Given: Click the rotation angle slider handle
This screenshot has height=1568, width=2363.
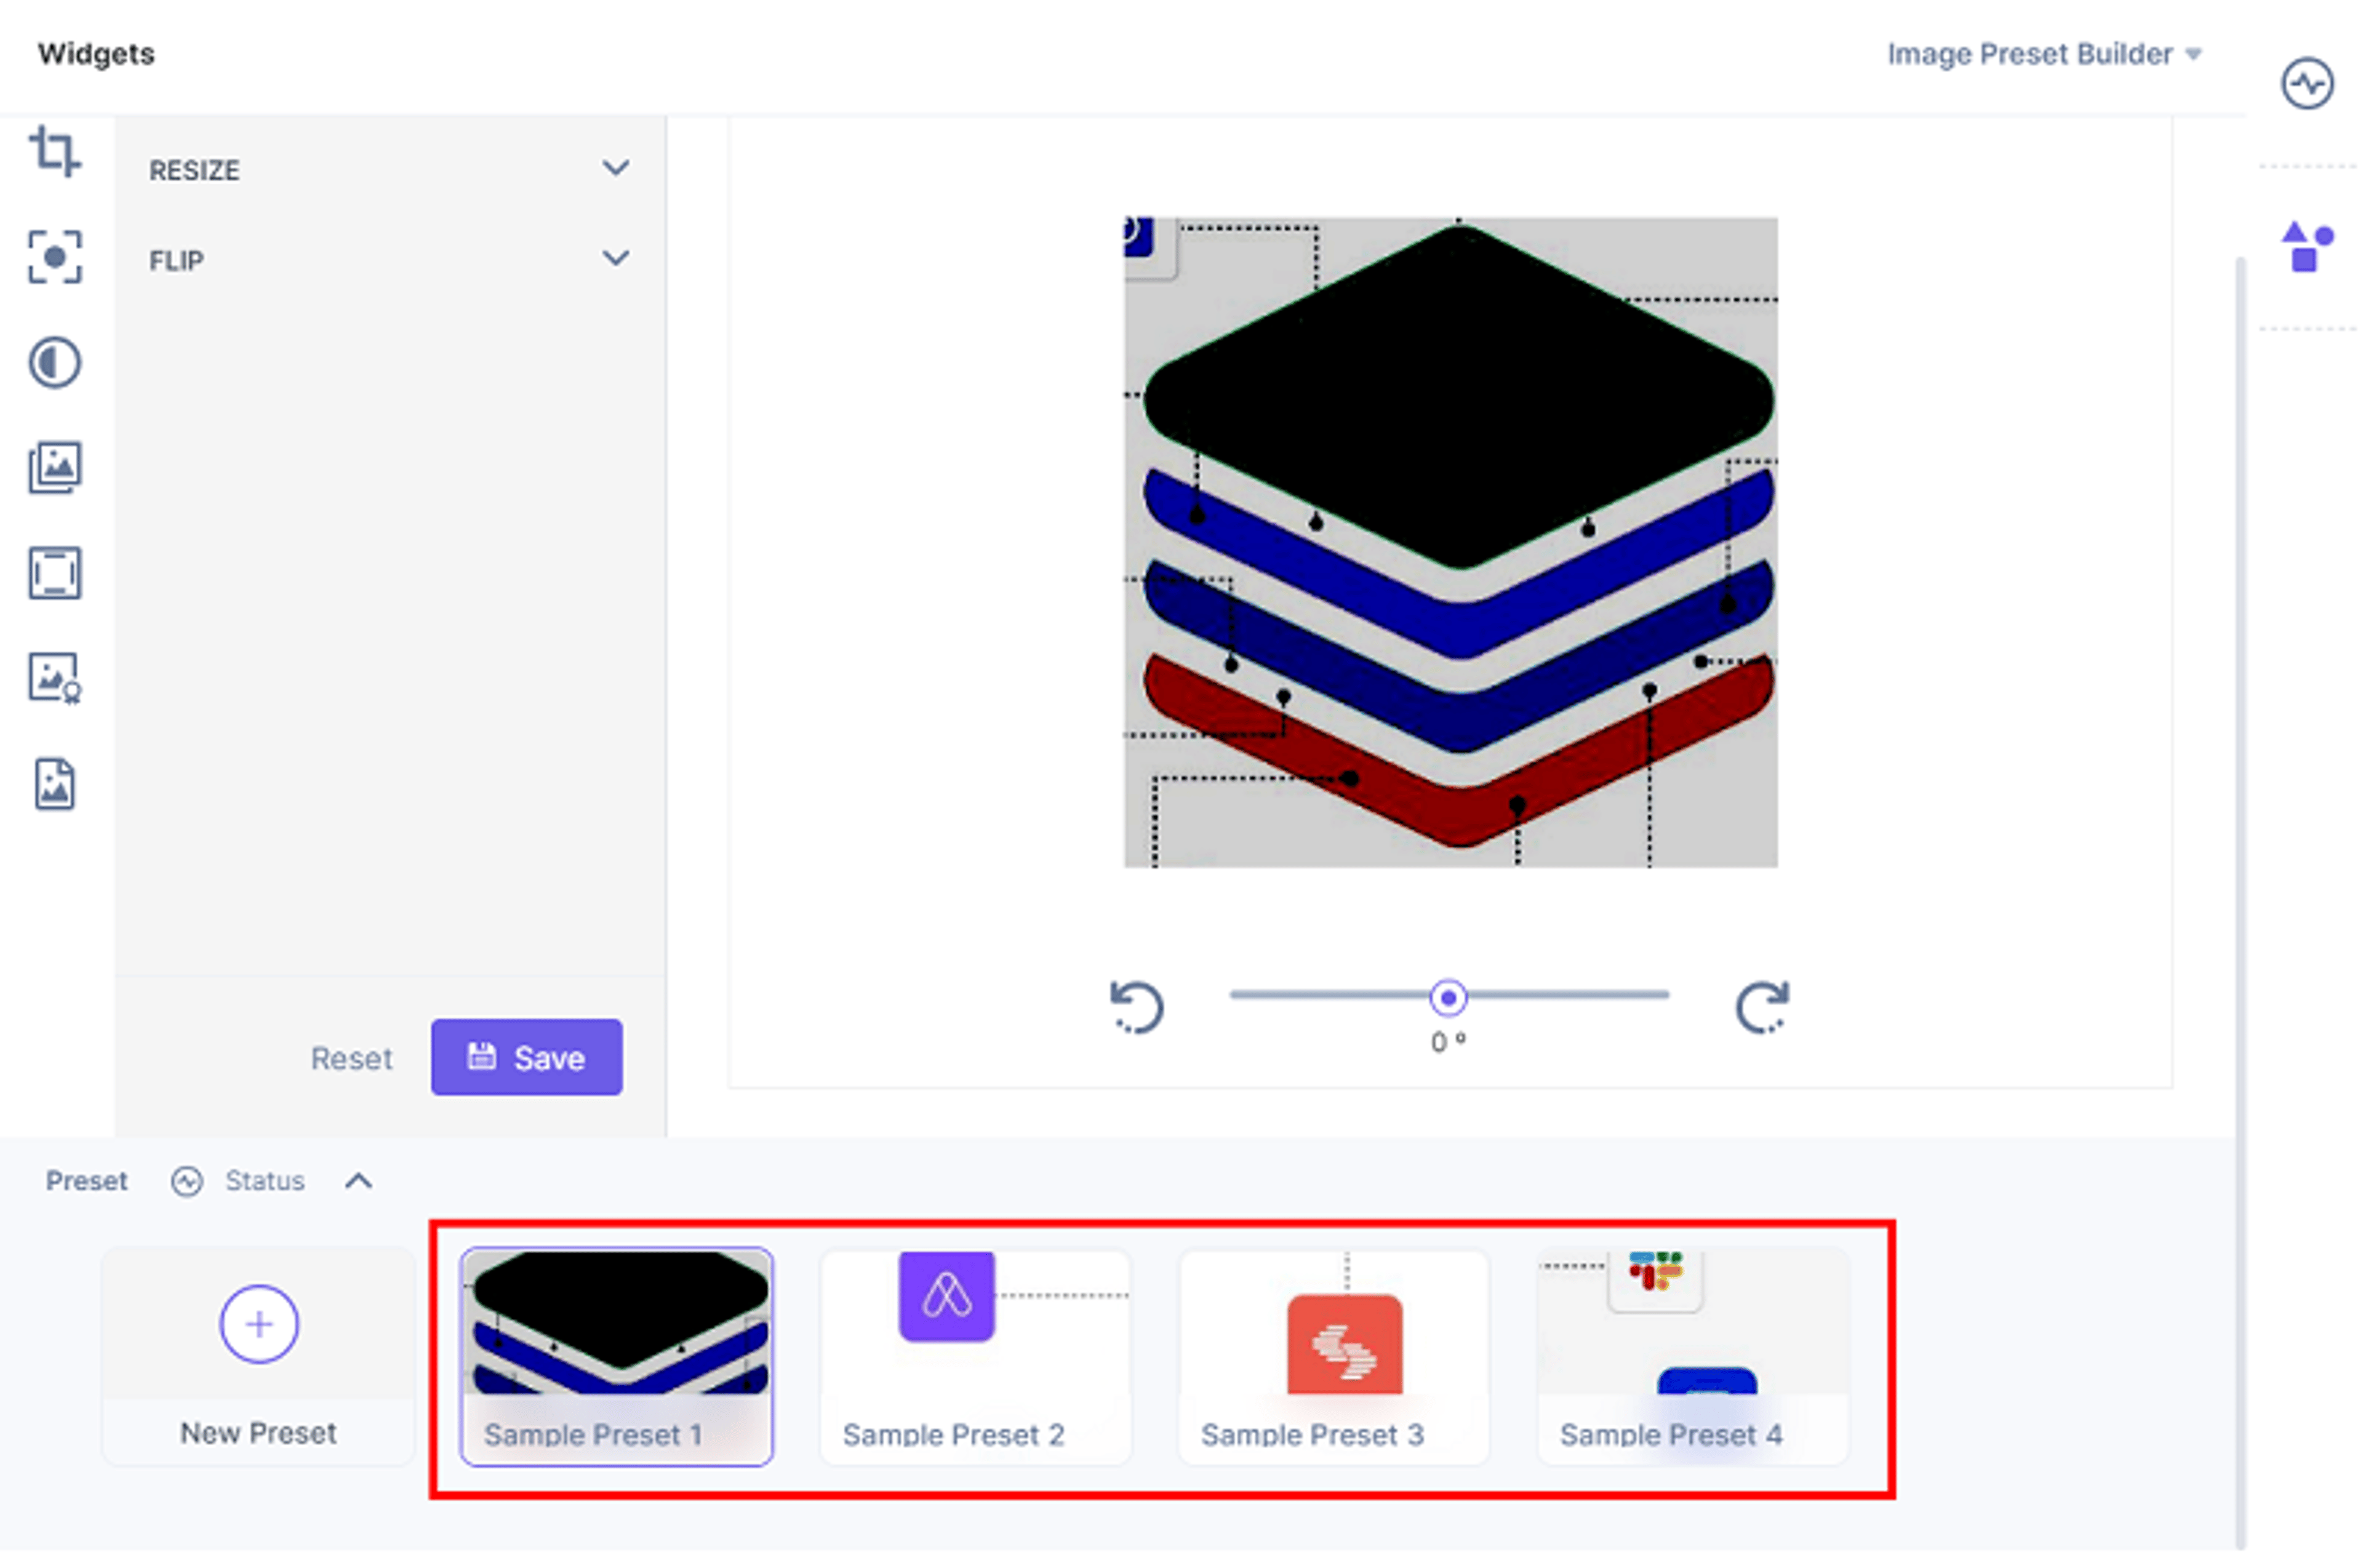Looking at the screenshot, I should [x=1448, y=998].
